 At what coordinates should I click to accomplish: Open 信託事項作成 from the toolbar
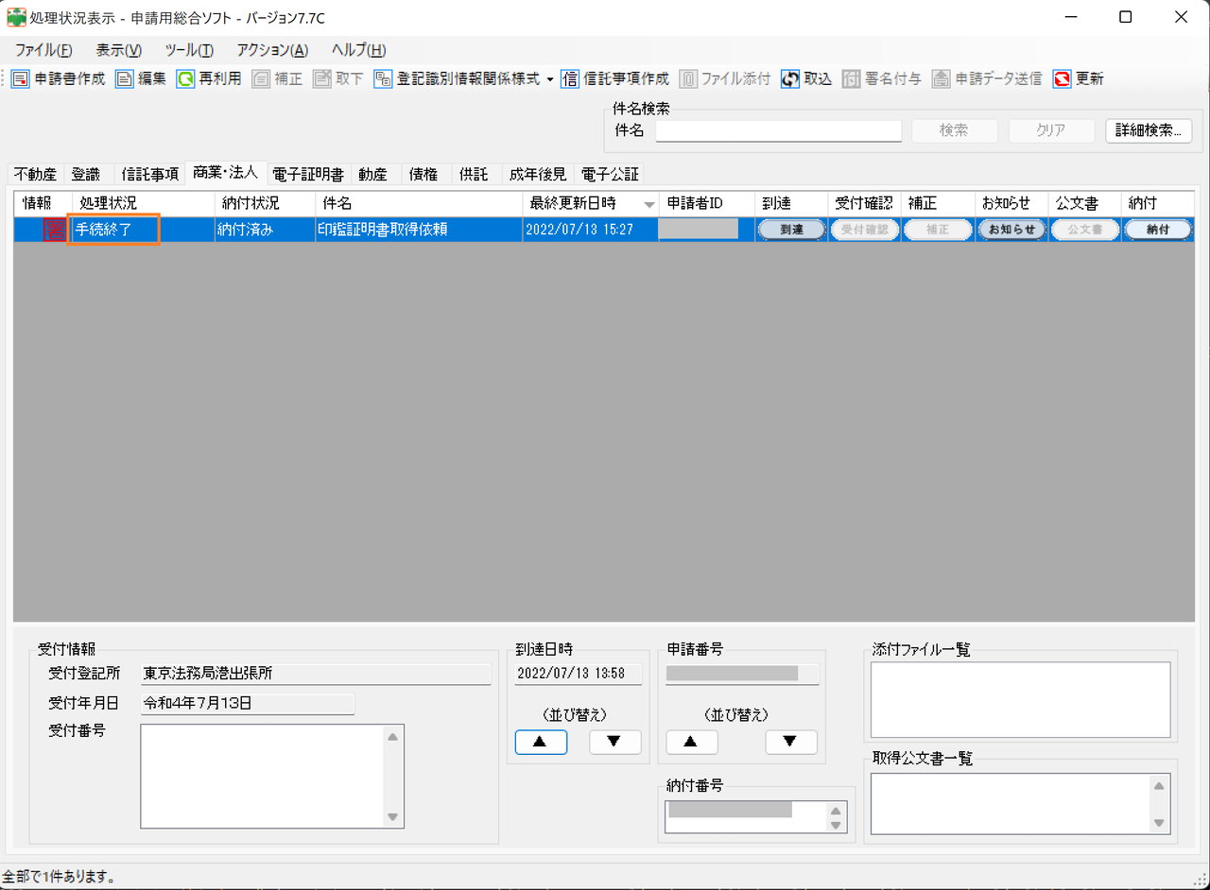pos(605,79)
